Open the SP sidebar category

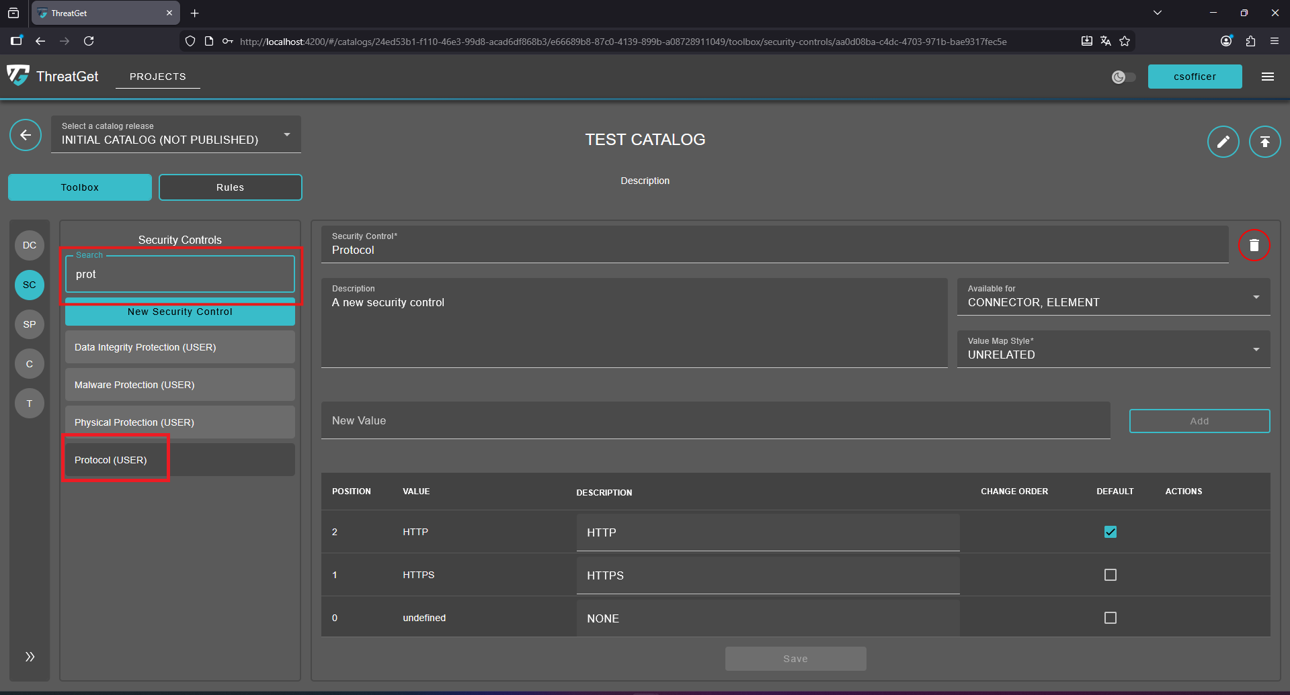[x=30, y=324]
